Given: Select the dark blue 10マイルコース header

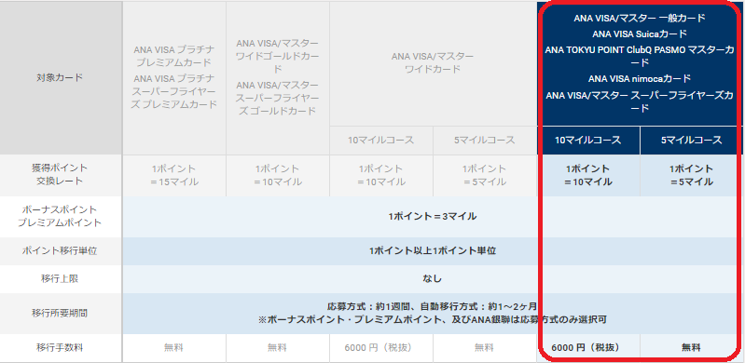Looking at the screenshot, I should coord(588,141).
